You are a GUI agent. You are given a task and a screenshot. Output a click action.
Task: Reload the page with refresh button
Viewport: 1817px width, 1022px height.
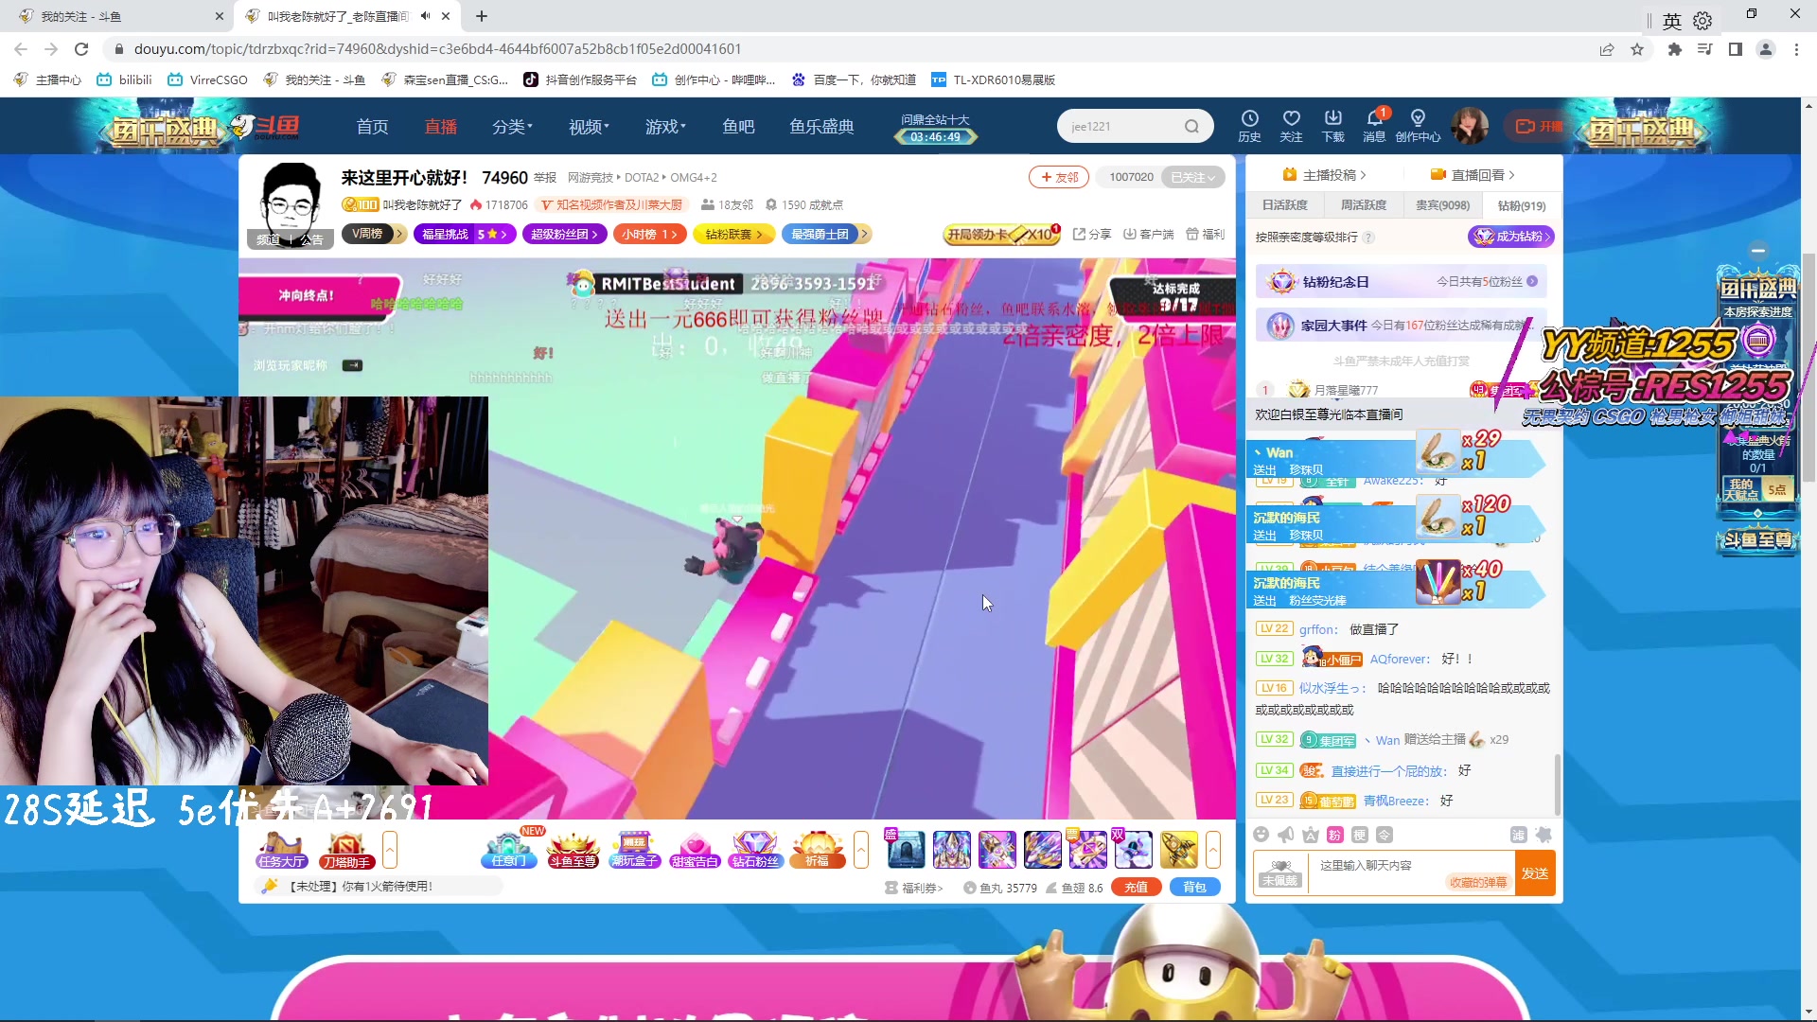click(x=81, y=49)
